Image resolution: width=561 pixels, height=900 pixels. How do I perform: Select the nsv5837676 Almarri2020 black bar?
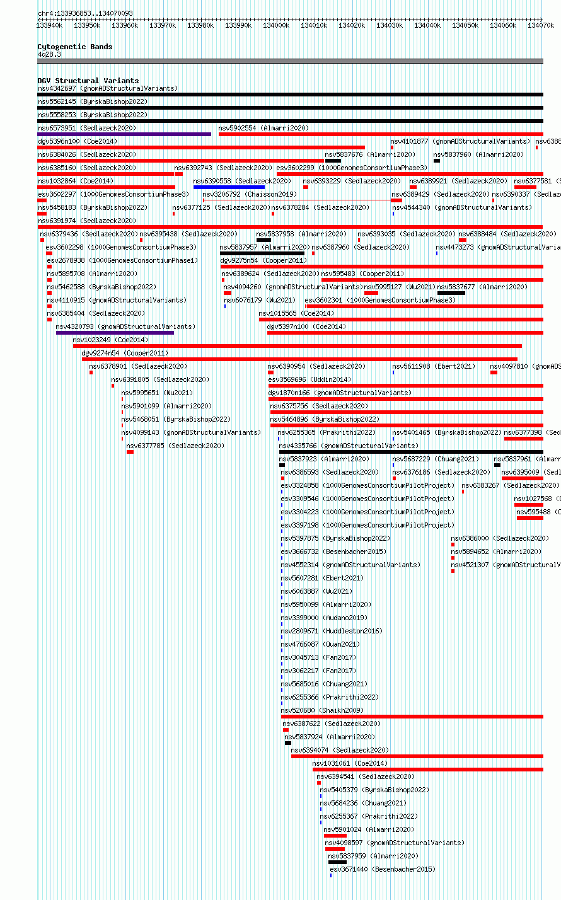(x=333, y=161)
